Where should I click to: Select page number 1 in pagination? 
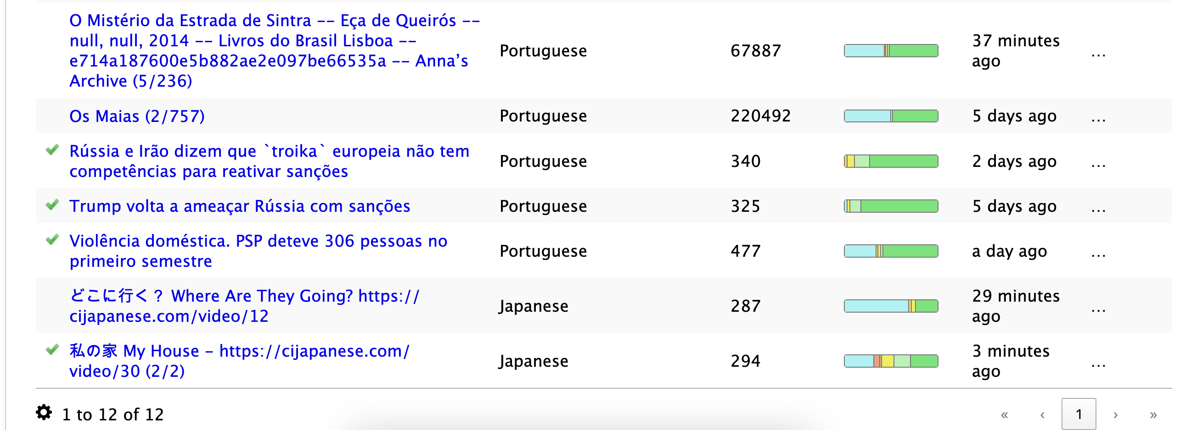(1079, 414)
